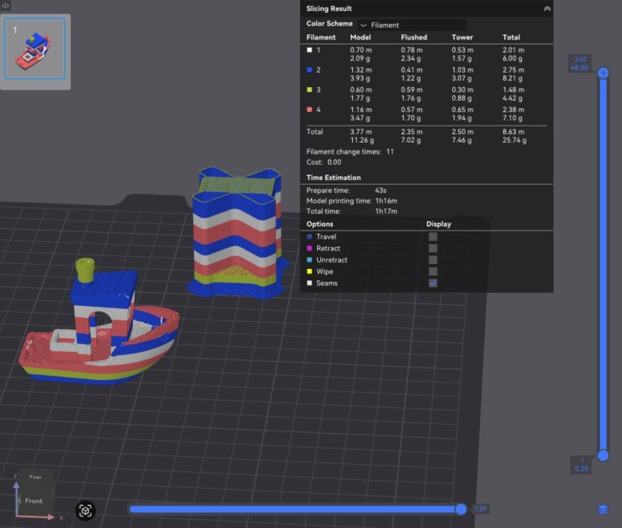Image resolution: width=622 pixels, height=528 pixels.
Task: Click the bottom handle of layer slider
Action: [x=603, y=455]
